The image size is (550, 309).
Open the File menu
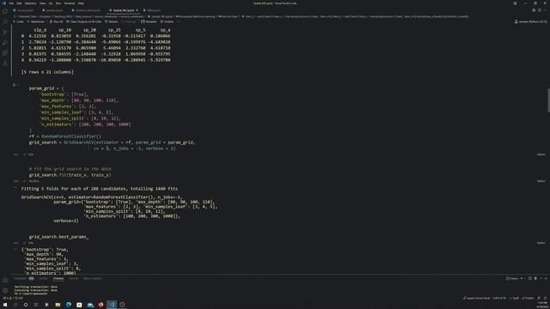pyautogui.click(x=11, y=3)
